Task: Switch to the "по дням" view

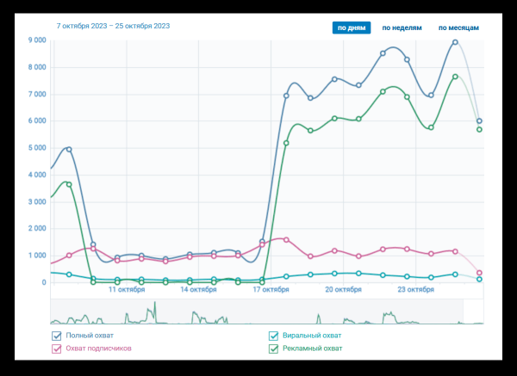Action: tap(352, 28)
